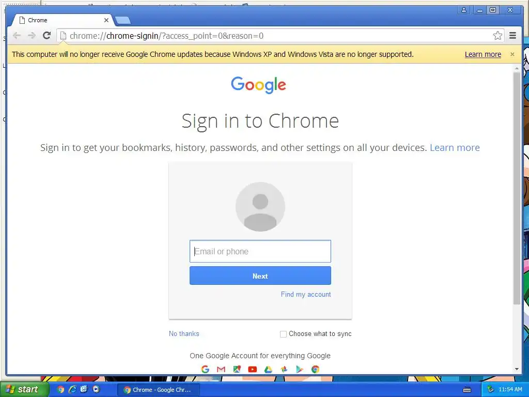Click the 11:54 AM system clock
The height and width of the screenshot is (397, 529).
[510, 390]
